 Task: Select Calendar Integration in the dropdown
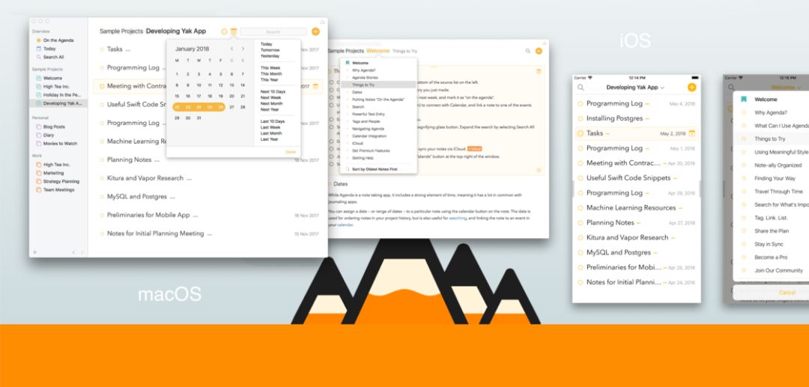pyautogui.click(x=369, y=136)
